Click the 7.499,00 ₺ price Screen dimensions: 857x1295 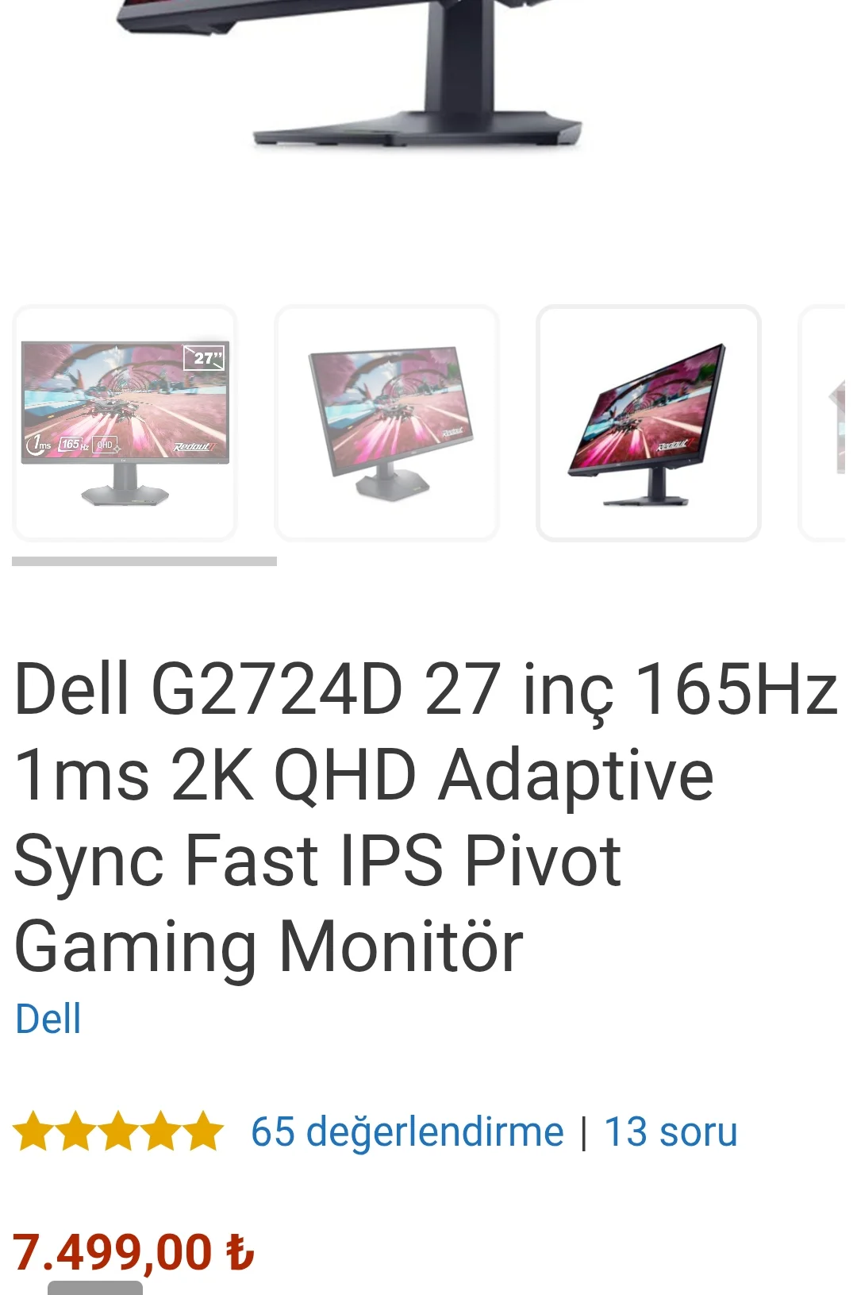click(x=133, y=1252)
